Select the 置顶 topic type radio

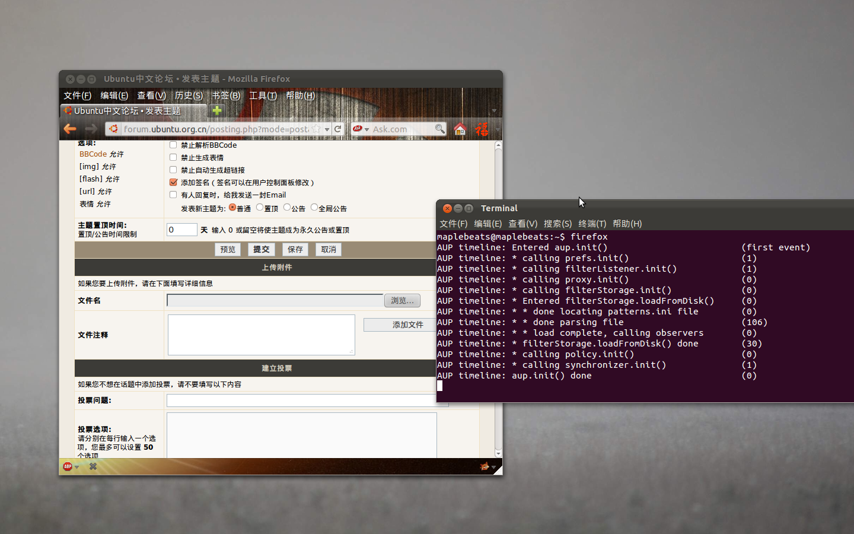(x=260, y=207)
